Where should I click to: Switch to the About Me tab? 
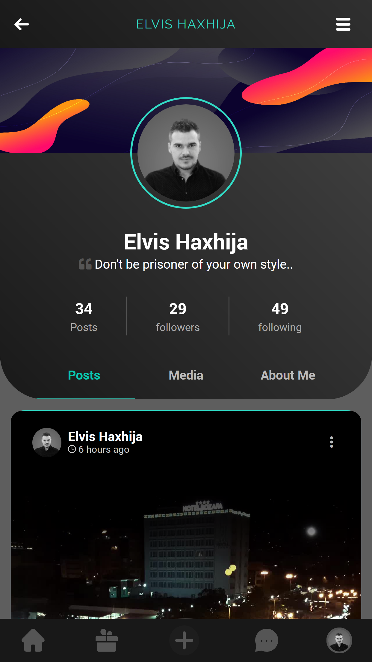click(x=288, y=375)
